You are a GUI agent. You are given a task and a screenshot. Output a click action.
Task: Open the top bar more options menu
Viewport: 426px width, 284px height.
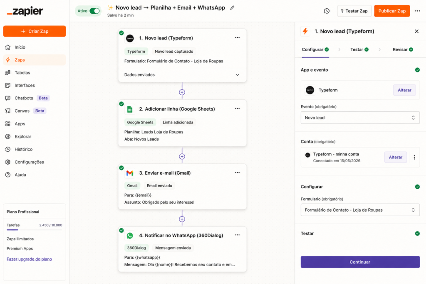(x=417, y=11)
